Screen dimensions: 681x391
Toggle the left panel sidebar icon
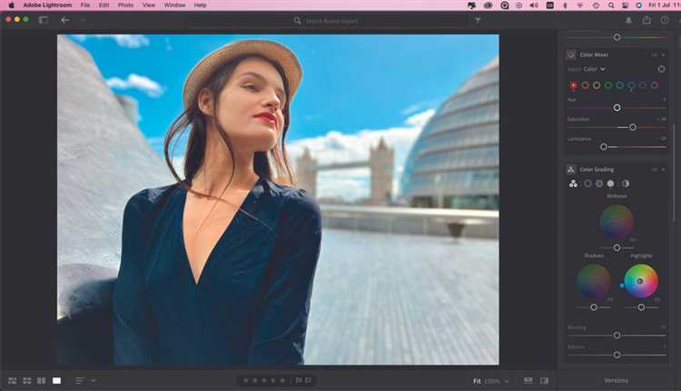pyautogui.click(x=43, y=20)
